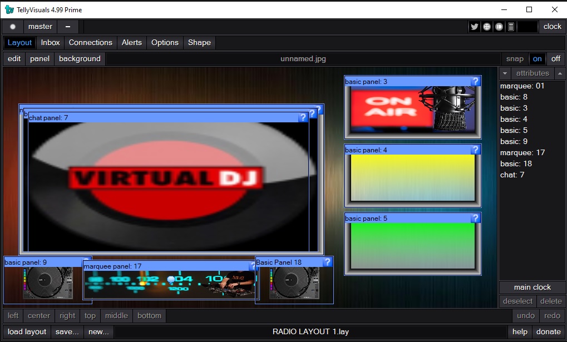
Task: Select basic: 9 in the attributes list
Action: tap(514, 142)
